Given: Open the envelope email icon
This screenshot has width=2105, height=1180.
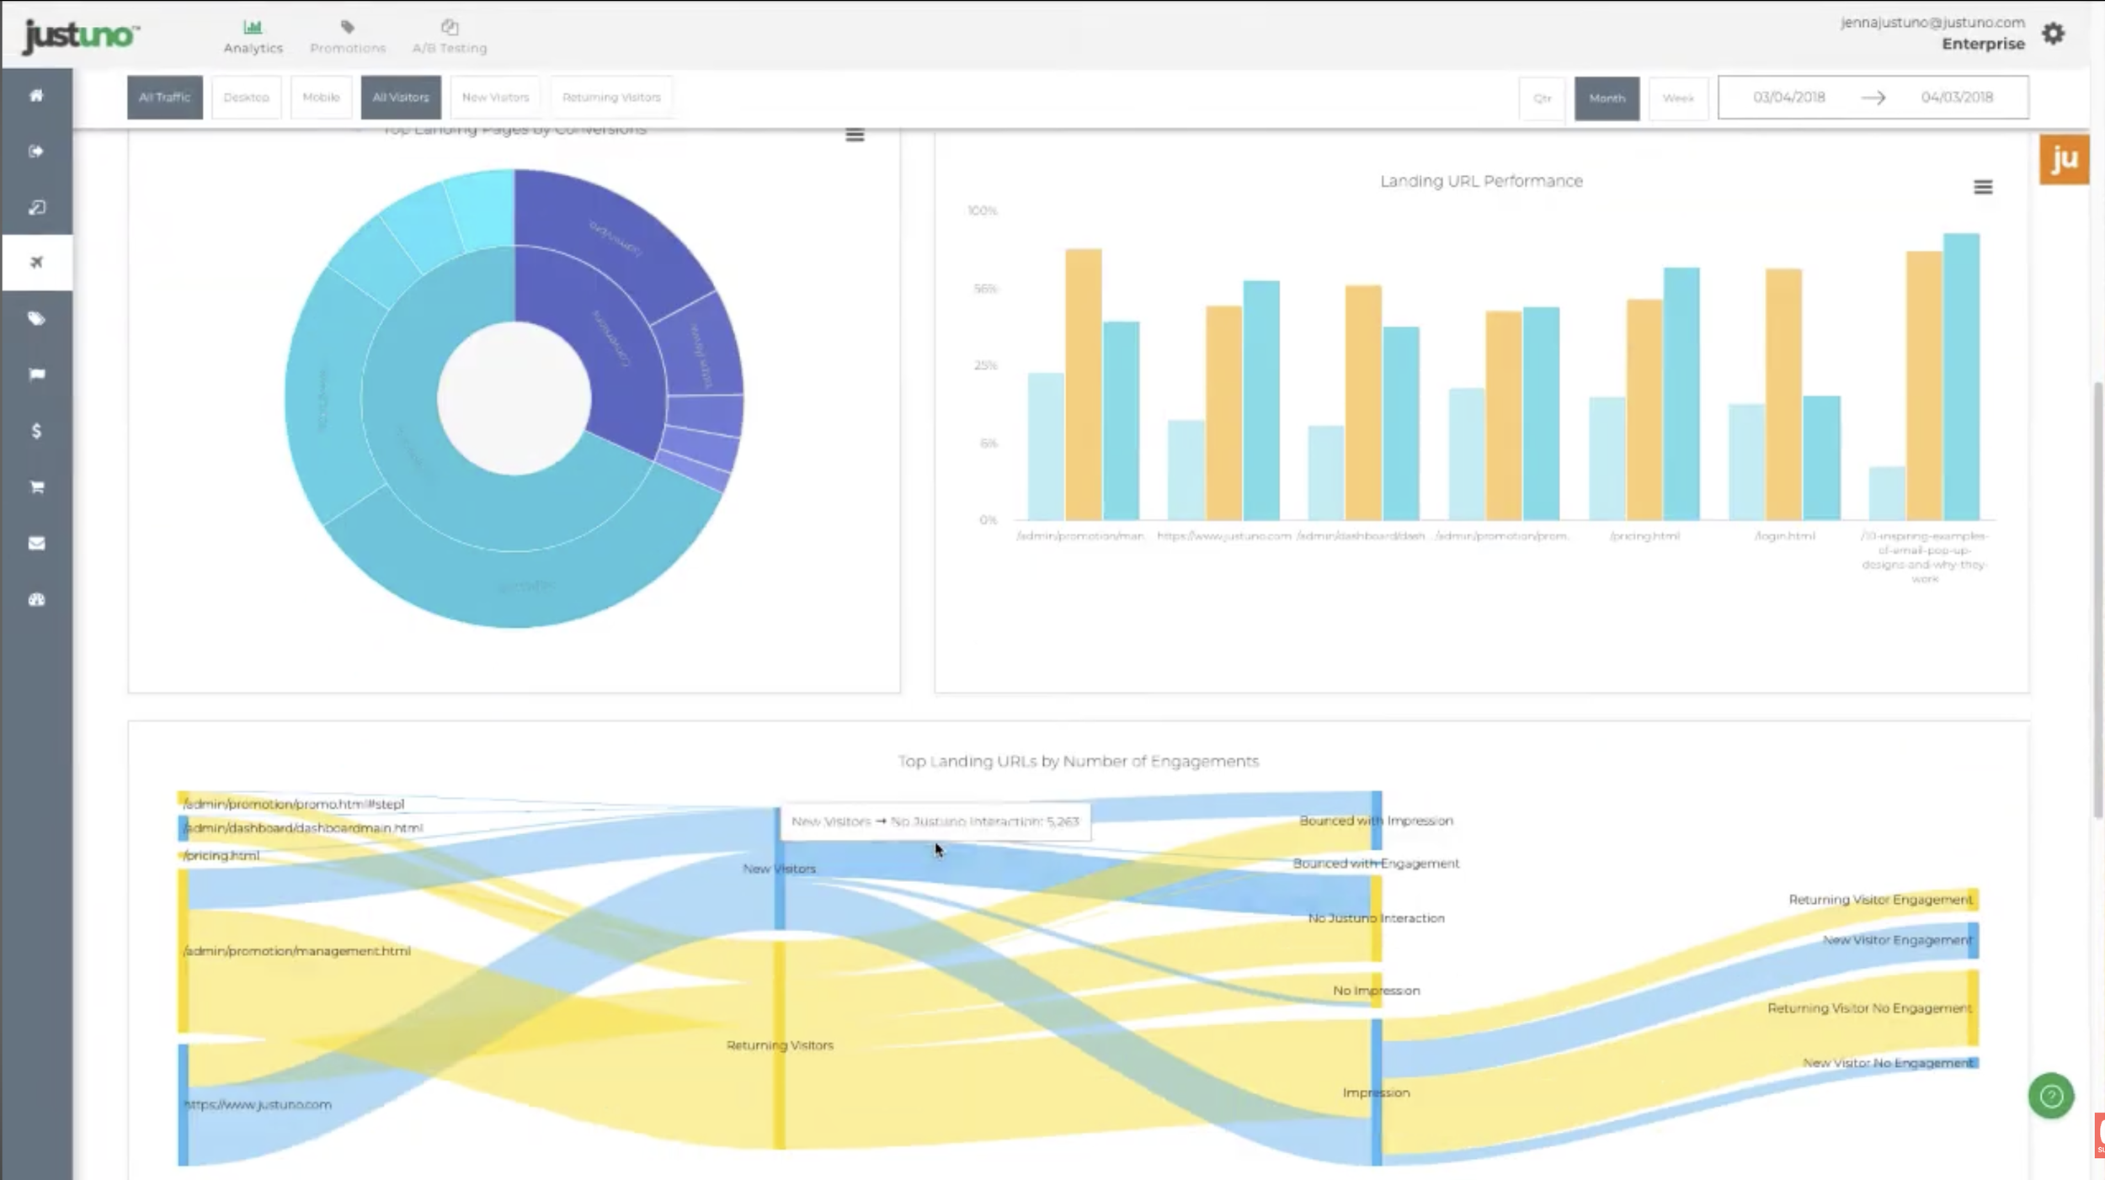Looking at the screenshot, I should coord(36,543).
